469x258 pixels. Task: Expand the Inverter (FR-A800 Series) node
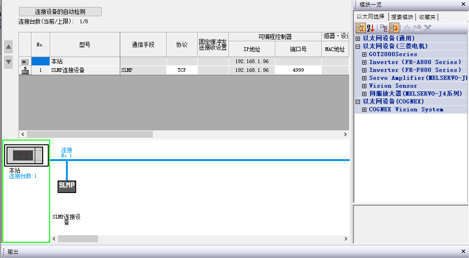pos(365,62)
